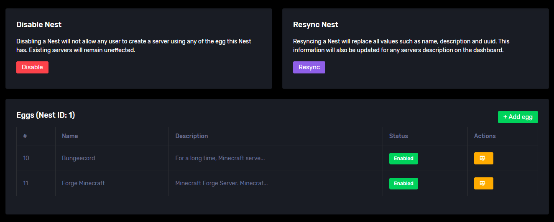Click the Disable Nest heading
This screenshot has width=554, height=222.
[x=39, y=25]
